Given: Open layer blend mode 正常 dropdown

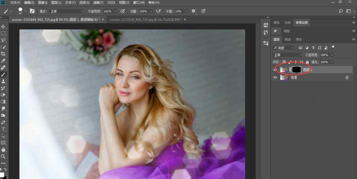Looking at the screenshot, I should (x=288, y=55).
